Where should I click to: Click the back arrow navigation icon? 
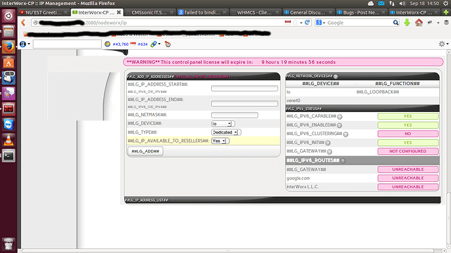[24, 22]
